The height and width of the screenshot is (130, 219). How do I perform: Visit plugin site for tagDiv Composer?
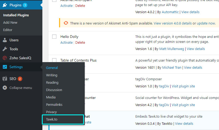point(183,86)
